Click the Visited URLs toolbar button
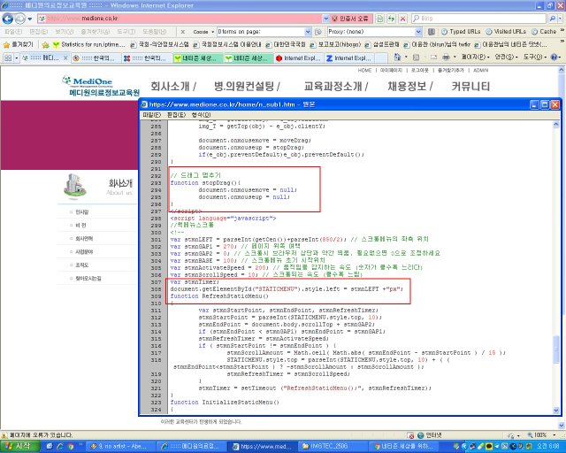The image size is (566, 453). [x=505, y=32]
